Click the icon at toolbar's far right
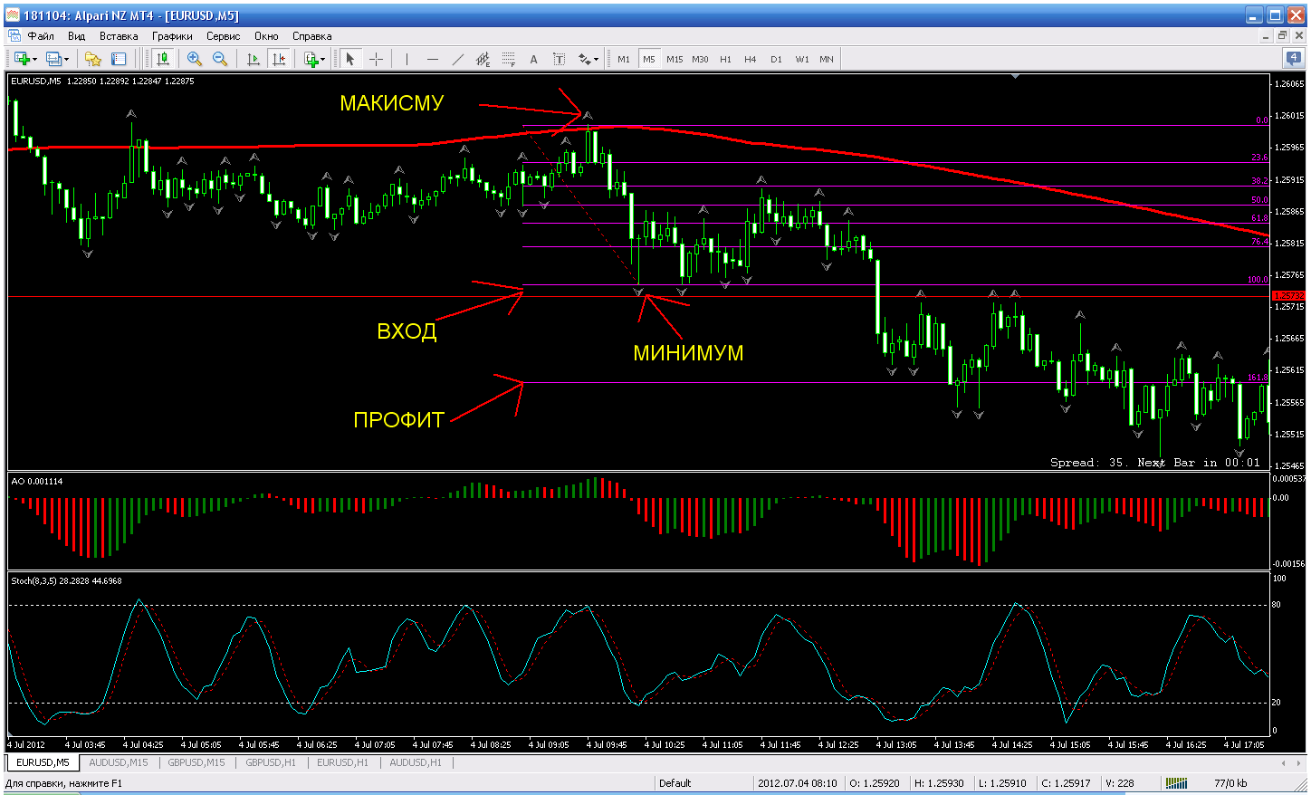Viewport: 1311px width, 795px height. 1294,59
